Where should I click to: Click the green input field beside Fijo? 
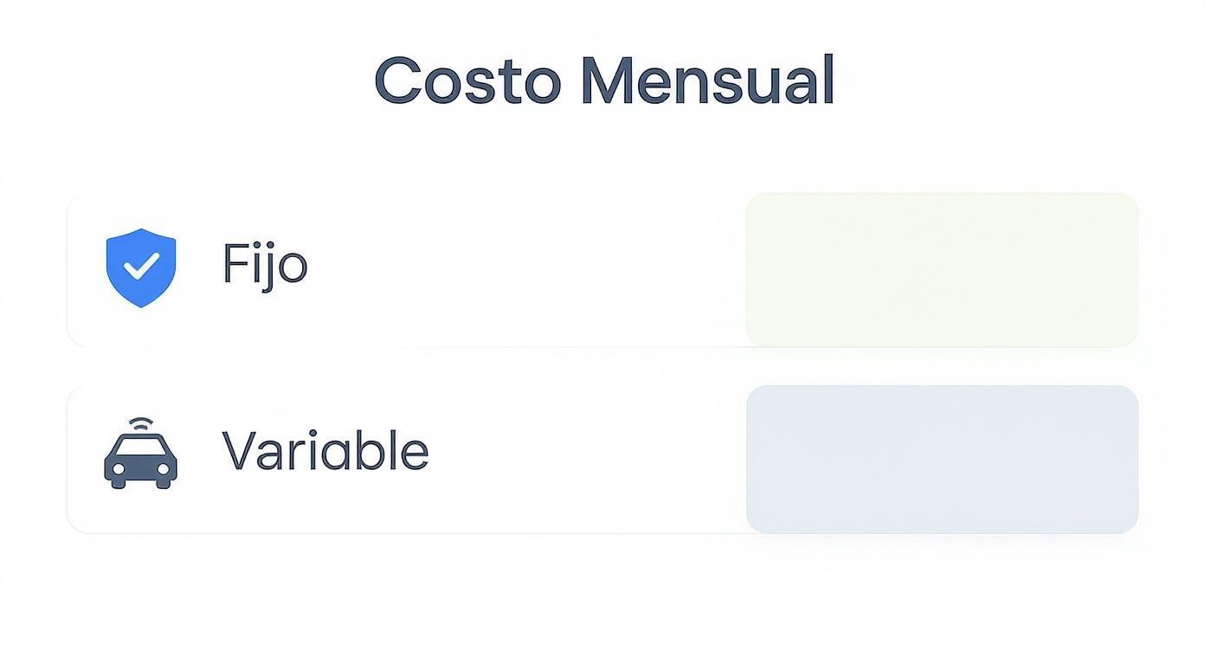(x=942, y=268)
